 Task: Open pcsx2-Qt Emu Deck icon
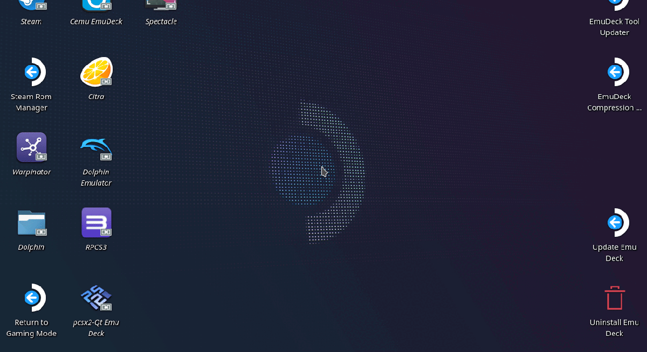tap(97, 298)
